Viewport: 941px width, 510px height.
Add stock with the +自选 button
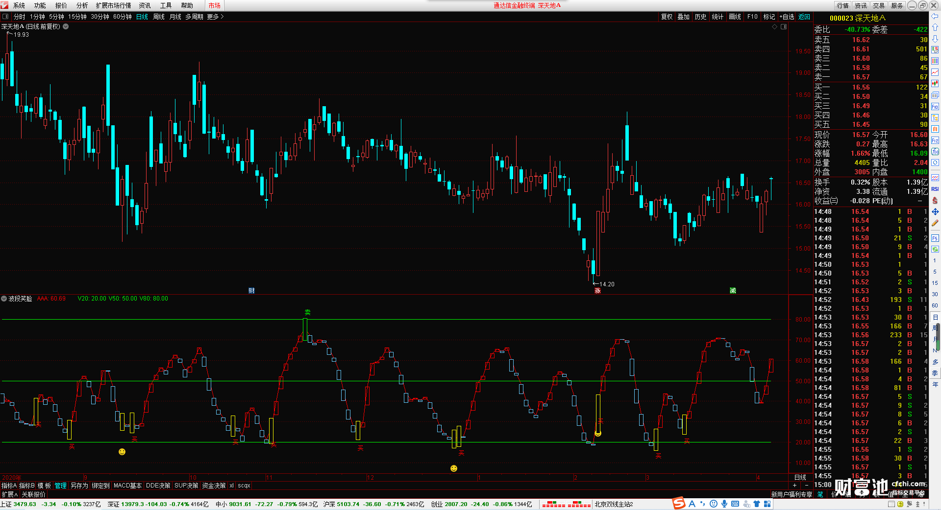click(787, 17)
